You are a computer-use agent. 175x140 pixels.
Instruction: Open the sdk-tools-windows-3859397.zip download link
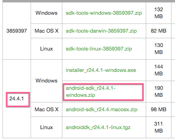tap(104, 13)
